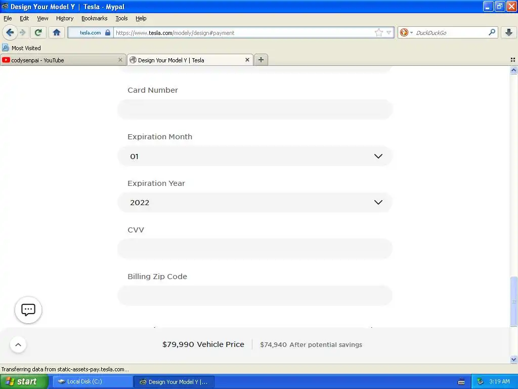This screenshot has width=518, height=389.
Task: Open the History menu
Action: 65,18
